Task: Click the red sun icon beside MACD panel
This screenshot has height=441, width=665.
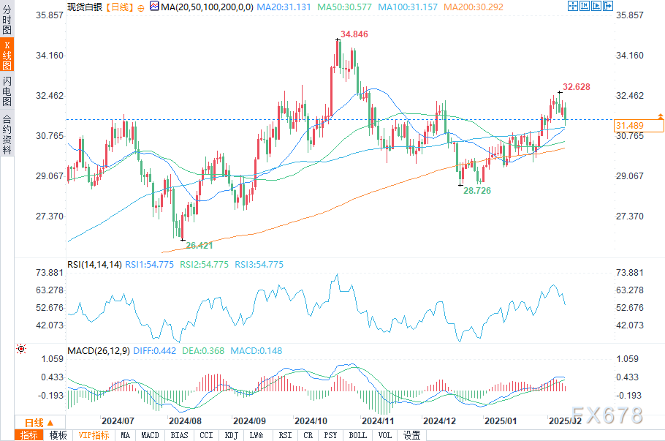Action: [x=20, y=350]
